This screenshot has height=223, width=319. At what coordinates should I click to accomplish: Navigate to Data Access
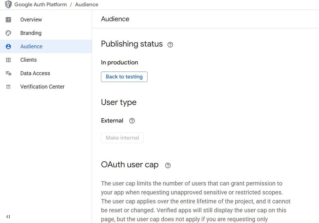[x=46, y=73]
